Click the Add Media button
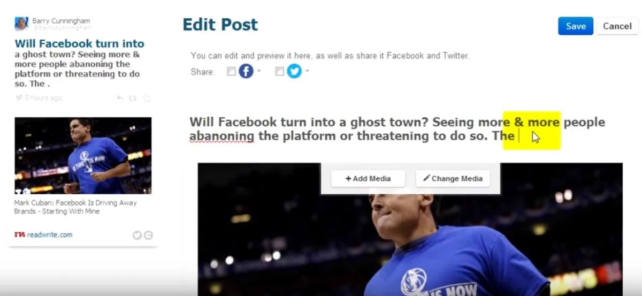Viewport: 642px width, 296px height. pos(368,179)
